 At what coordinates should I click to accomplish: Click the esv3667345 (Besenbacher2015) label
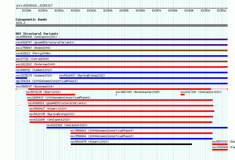tap(138, 92)
